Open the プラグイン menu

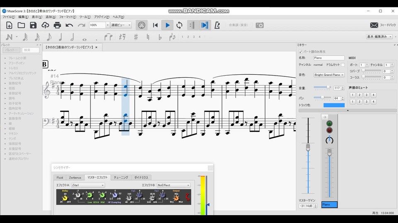tap(102, 17)
